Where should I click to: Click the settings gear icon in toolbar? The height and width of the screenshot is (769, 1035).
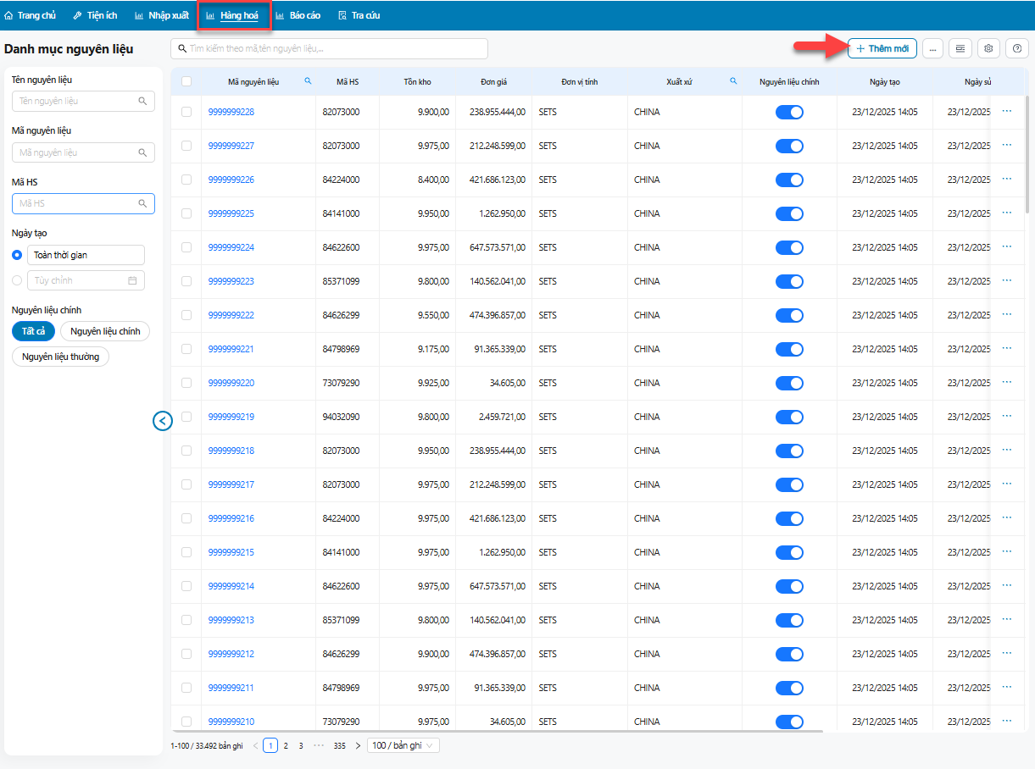pos(988,49)
